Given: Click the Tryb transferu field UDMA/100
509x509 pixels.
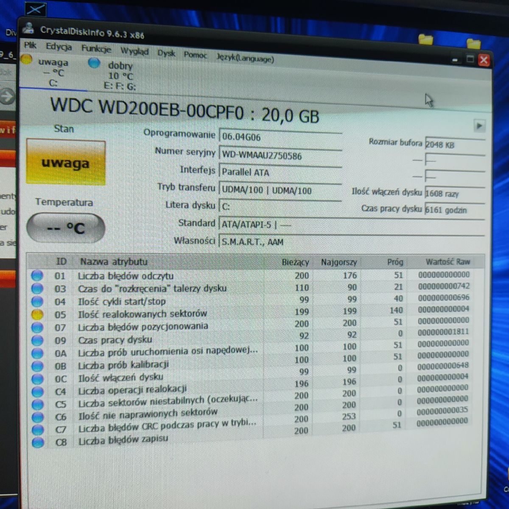Looking at the screenshot, I should point(280,190).
